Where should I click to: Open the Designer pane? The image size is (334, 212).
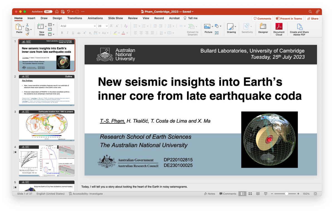point(263,29)
